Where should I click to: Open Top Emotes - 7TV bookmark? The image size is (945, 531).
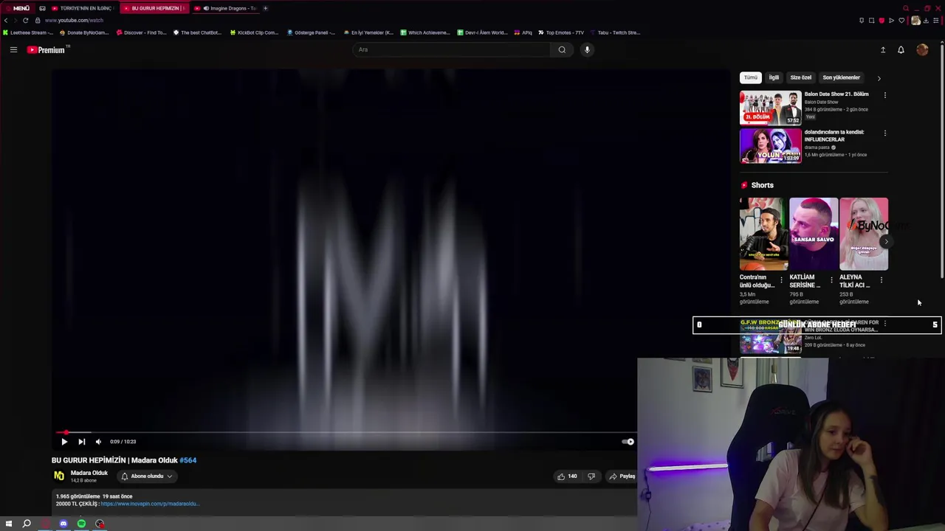coord(560,32)
